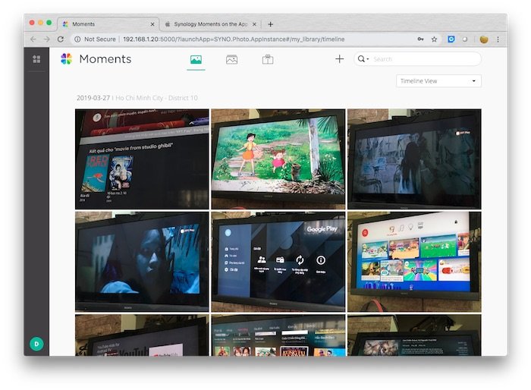The height and width of the screenshot is (390, 531).
Task: Open the movie details page photo at bottom right
Action: 414,335
